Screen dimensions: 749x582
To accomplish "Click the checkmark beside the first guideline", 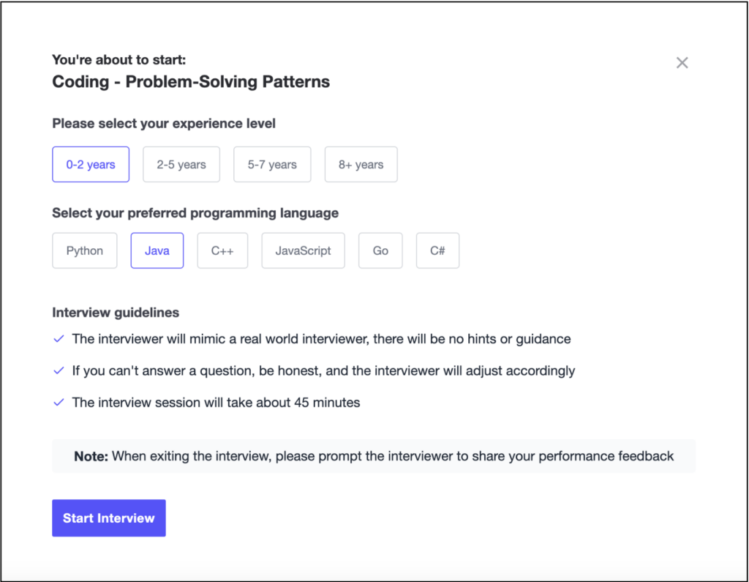I will 59,339.
